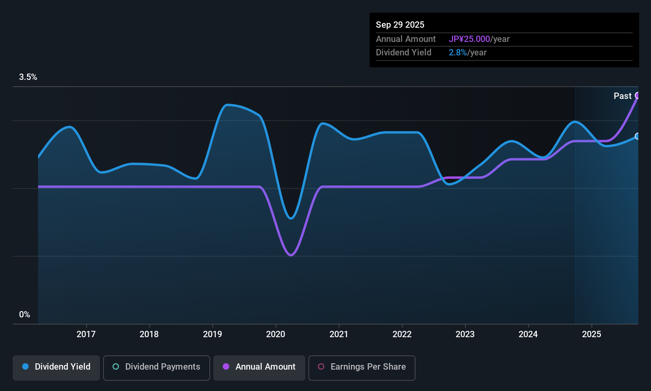Click the purple dot beside Annual Amount
This screenshot has height=391, width=651.
(x=226, y=367)
